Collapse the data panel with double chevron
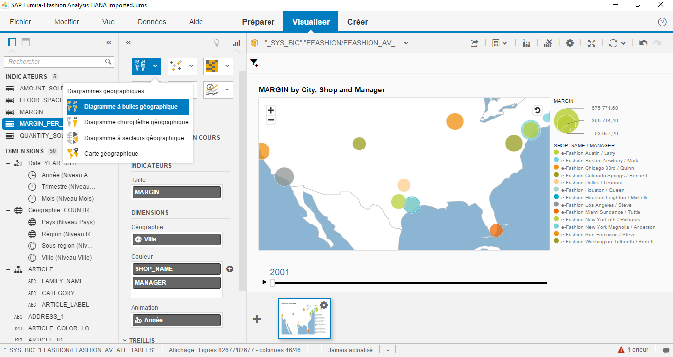This screenshot has width=673, height=357. click(x=109, y=43)
